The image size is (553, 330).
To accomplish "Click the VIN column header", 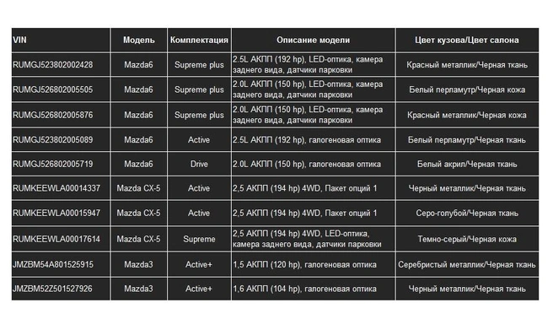I will click(x=61, y=40).
